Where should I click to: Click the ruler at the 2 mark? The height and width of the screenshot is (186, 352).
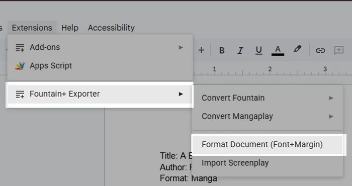point(270,69)
